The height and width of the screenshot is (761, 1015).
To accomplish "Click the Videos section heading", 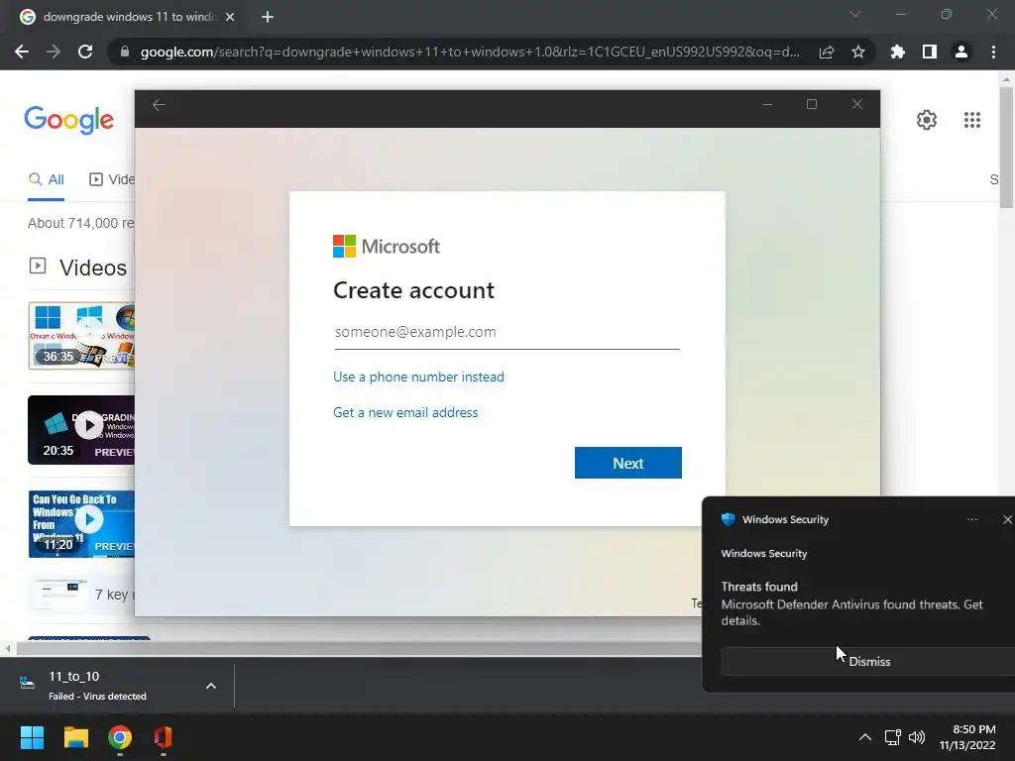I will point(93,268).
